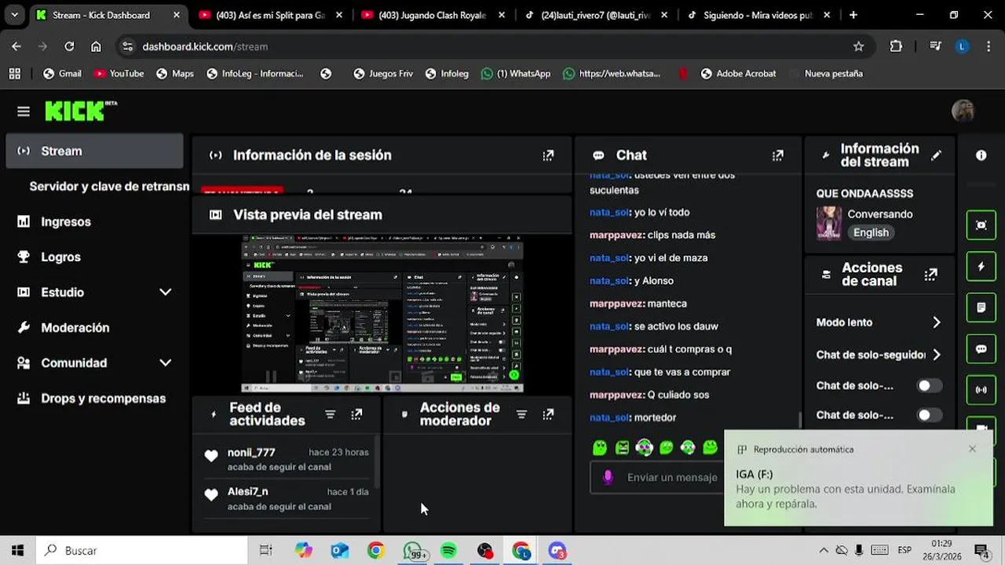Open the profile avatar menu
The width and height of the screenshot is (1005, 565).
point(963,111)
